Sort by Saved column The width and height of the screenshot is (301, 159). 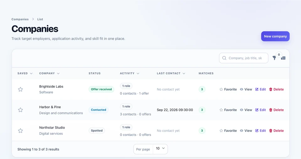pyautogui.click(x=25, y=73)
